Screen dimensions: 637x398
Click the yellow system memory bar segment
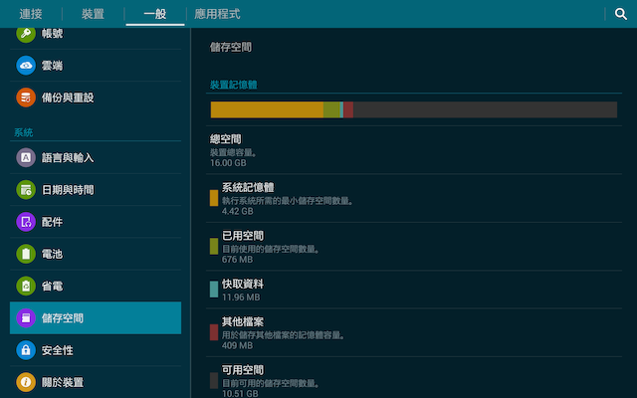267,109
